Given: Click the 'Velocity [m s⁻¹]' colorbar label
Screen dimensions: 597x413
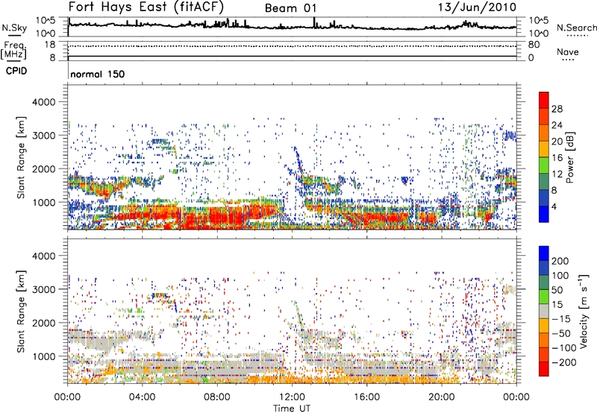Looking at the screenshot, I should 584,311.
